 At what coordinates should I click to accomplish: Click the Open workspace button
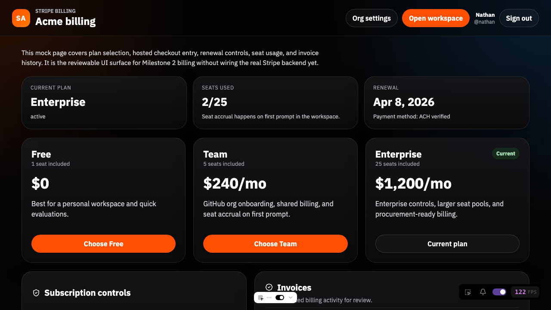pos(436,18)
